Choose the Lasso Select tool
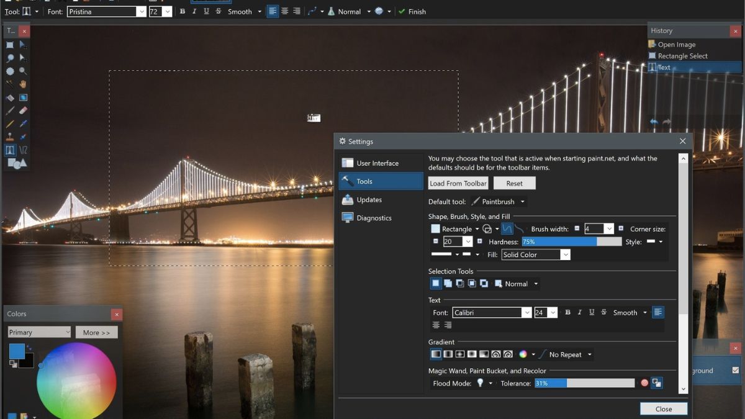Image resolution: width=745 pixels, height=419 pixels. (x=10, y=58)
